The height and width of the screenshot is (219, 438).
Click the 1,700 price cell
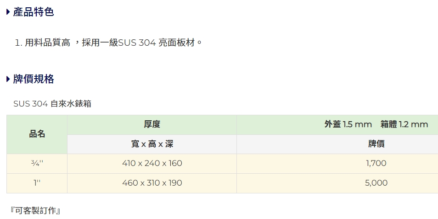pos(376,163)
